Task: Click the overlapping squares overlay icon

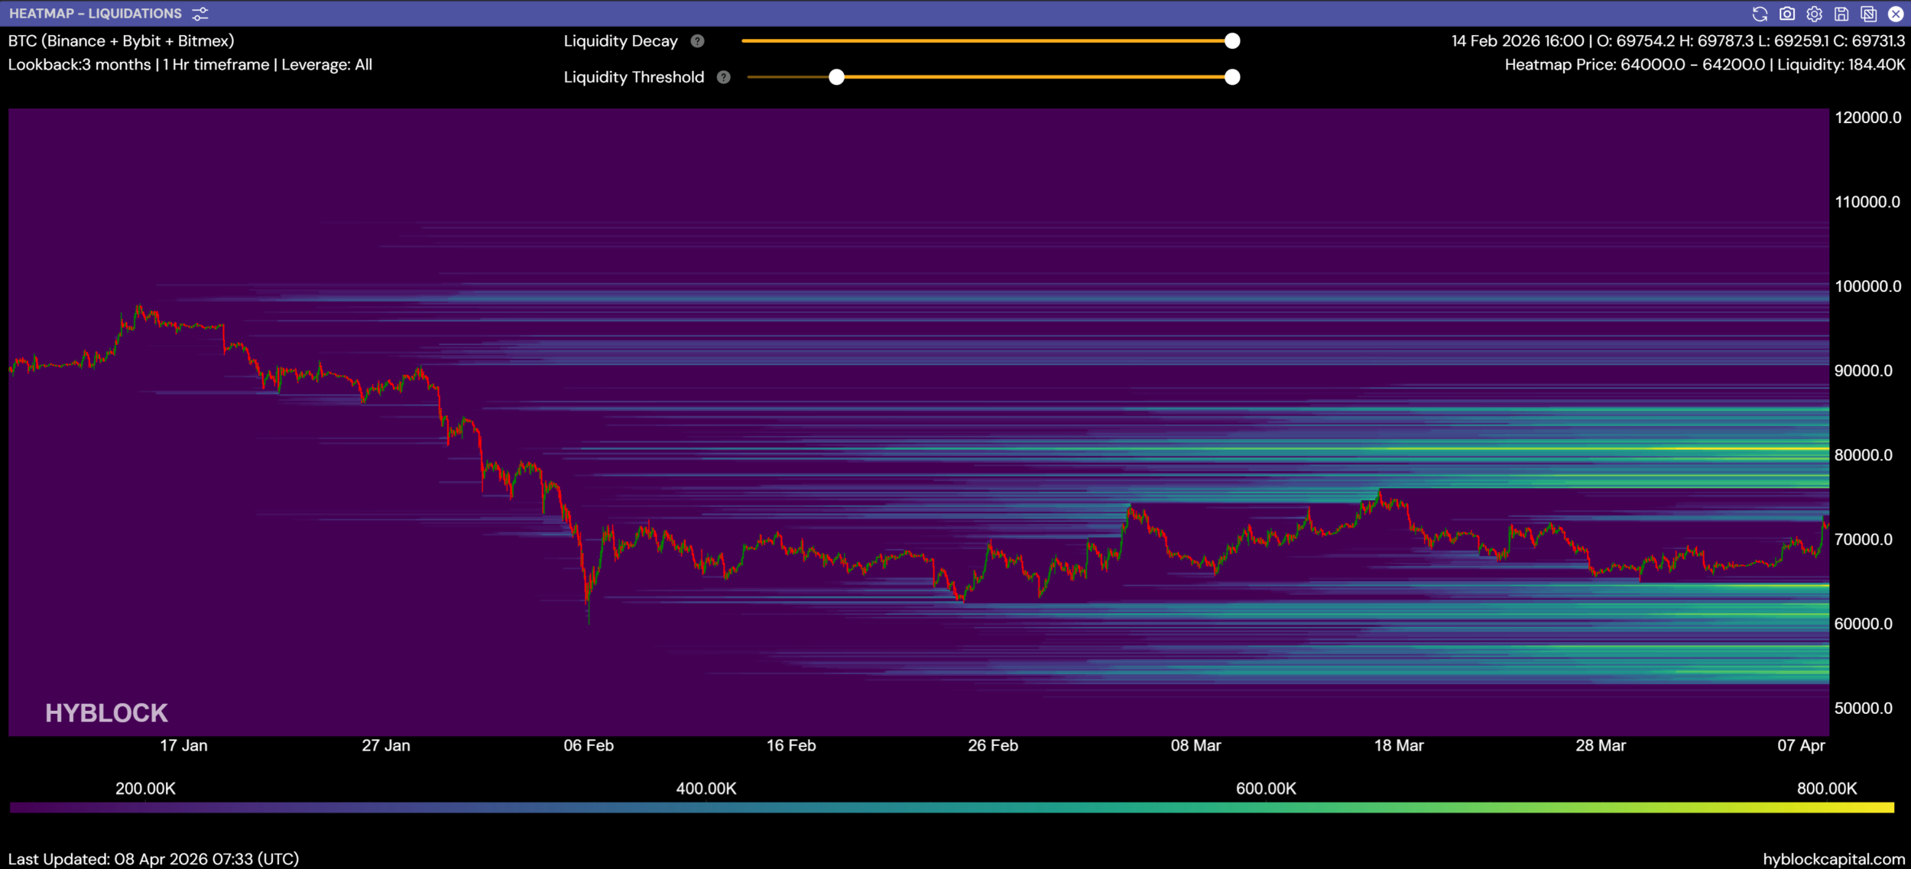Action: tap(1868, 14)
